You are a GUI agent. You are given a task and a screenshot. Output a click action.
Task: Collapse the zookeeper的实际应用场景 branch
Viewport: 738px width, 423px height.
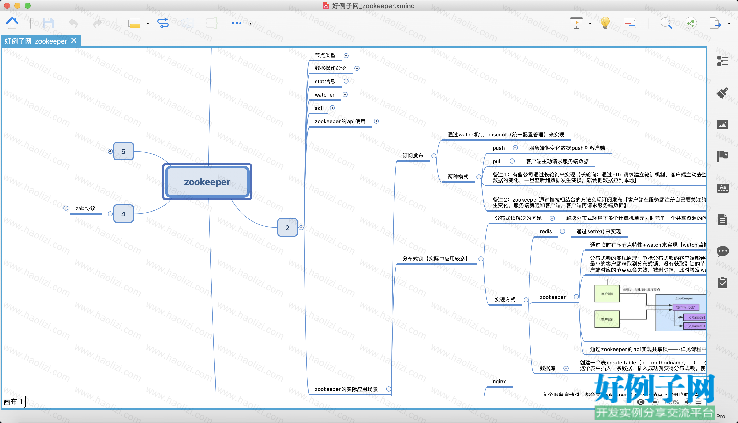(389, 389)
